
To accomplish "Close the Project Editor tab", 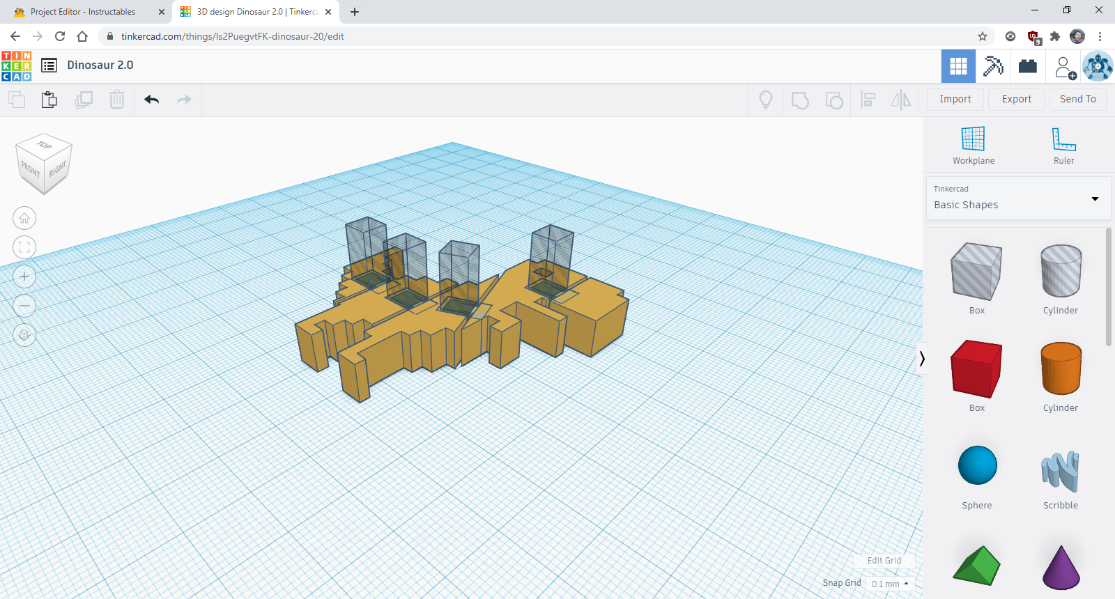I will click(162, 12).
